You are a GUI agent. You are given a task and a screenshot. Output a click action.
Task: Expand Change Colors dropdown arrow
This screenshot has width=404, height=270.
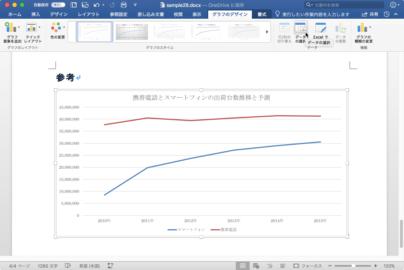pyautogui.click(x=64, y=27)
